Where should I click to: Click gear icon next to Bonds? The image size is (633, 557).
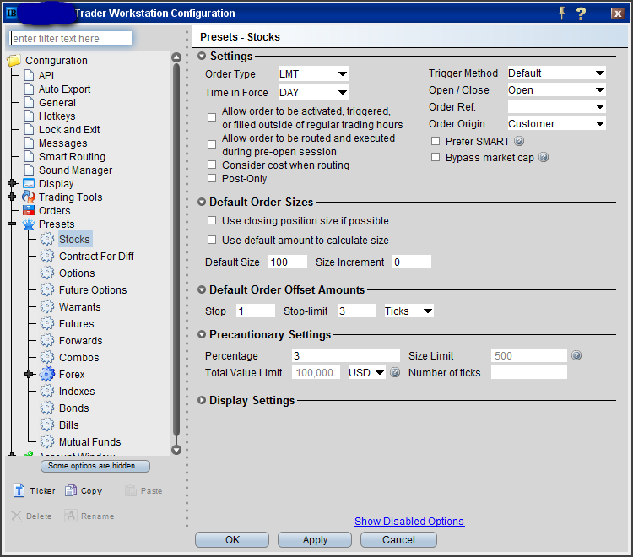click(x=47, y=408)
